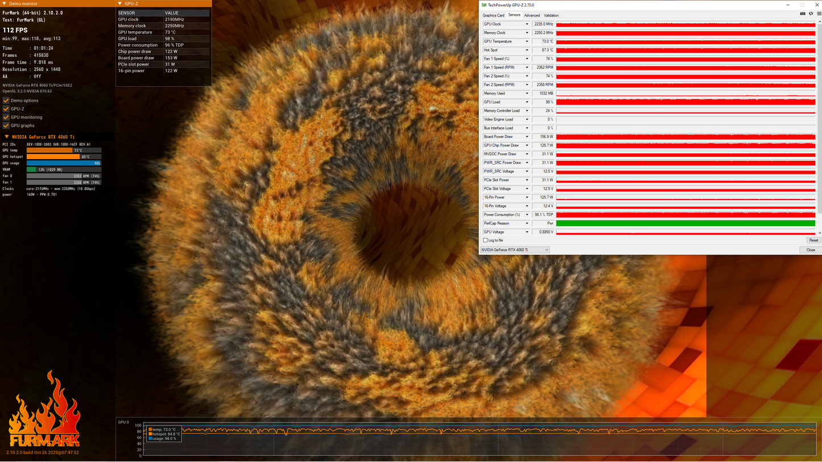Screen dimensions: 822x462
Task: Open the Advanced tab
Action: click(532, 15)
